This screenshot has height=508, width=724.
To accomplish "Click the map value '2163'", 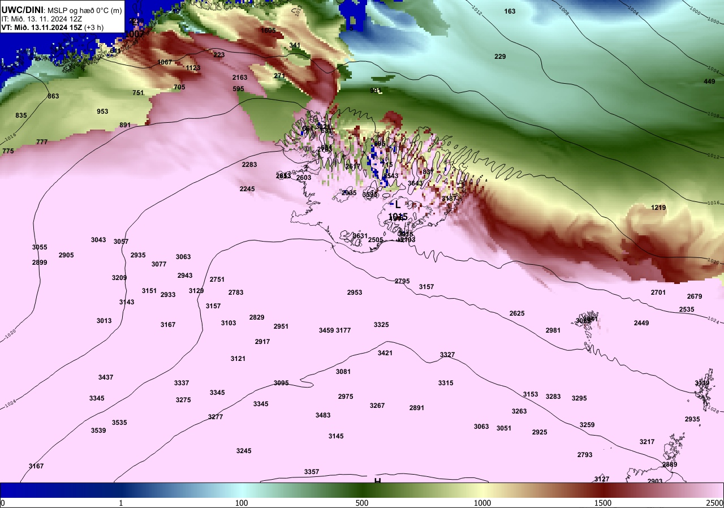I will [240, 78].
